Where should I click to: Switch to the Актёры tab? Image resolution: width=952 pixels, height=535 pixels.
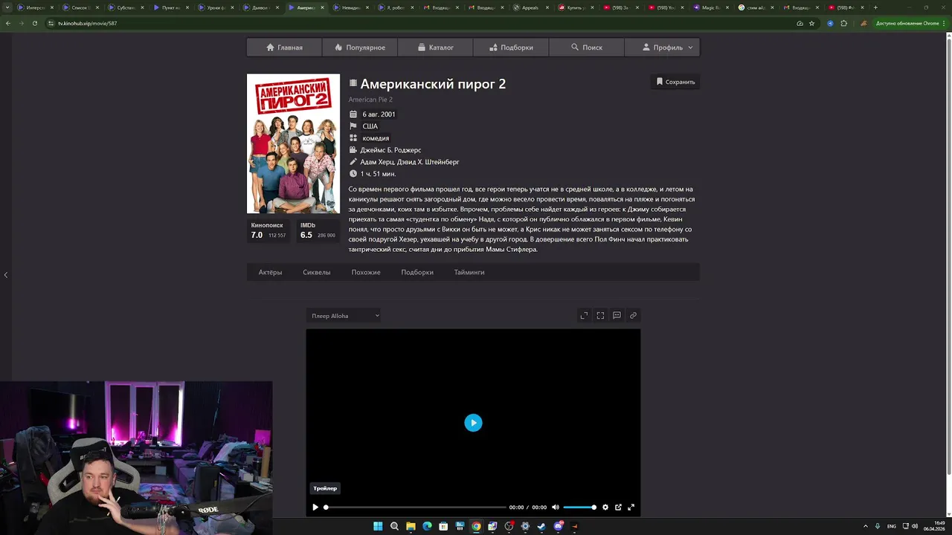point(270,273)
